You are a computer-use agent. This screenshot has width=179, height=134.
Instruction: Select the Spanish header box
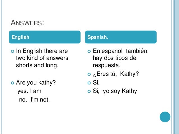point(121,37)
